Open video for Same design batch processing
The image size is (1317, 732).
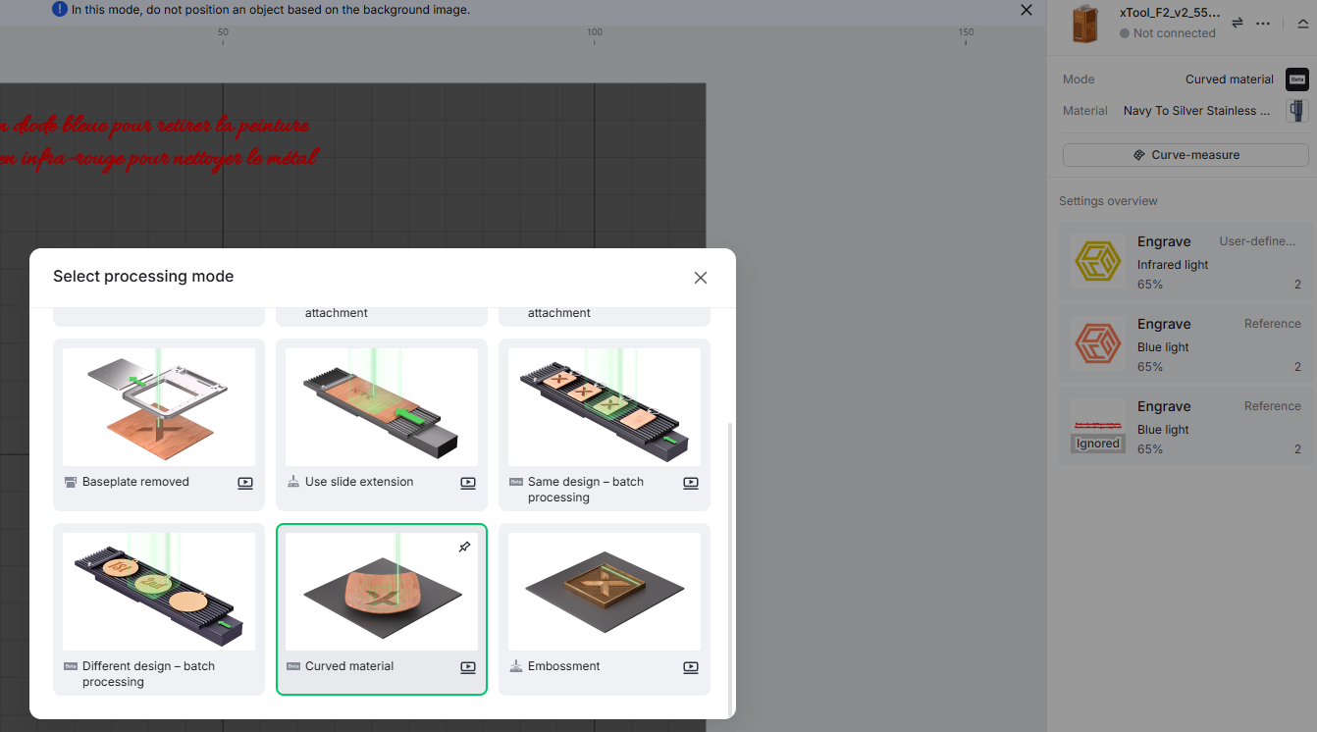point(691,483)
